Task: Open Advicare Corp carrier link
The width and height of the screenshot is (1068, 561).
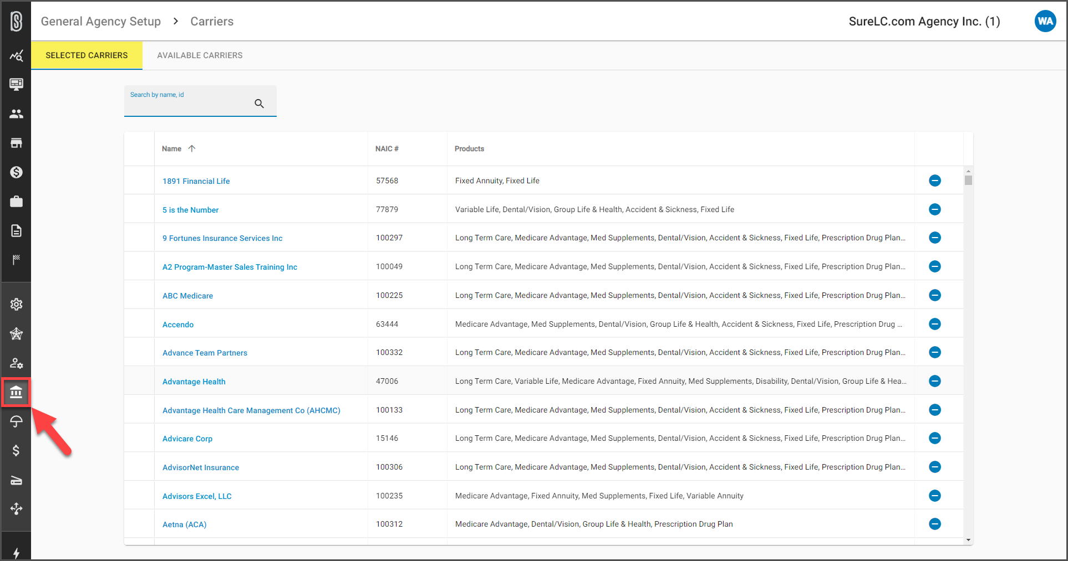Action: pyautogui.click(x=187, y=439)
